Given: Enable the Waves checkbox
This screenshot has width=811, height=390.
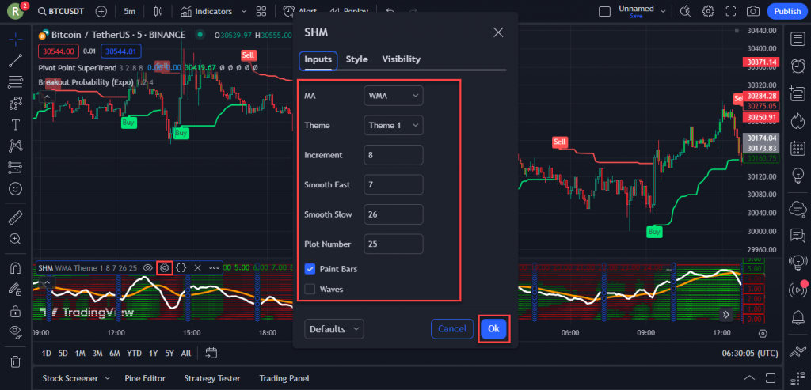Looking at the screenshot, I should (x=310, y=289).
